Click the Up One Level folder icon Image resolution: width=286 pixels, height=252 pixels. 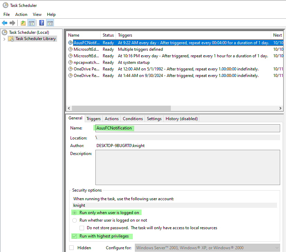tap(23, 23)
